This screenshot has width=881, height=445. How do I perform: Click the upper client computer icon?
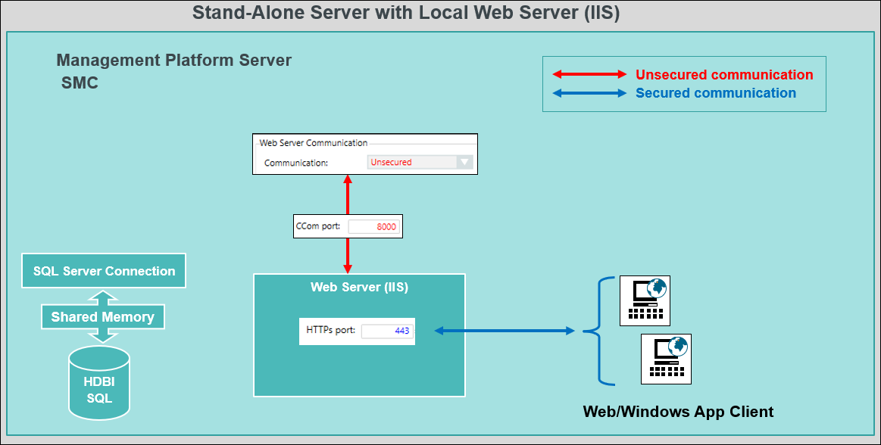click(645, 300)
